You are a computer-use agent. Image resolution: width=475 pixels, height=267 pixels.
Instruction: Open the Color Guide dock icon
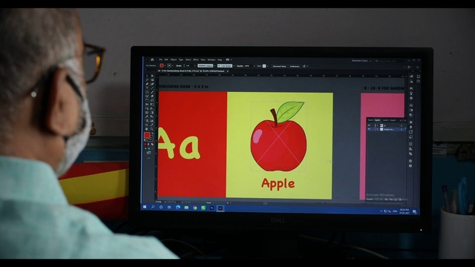[410, 81]
